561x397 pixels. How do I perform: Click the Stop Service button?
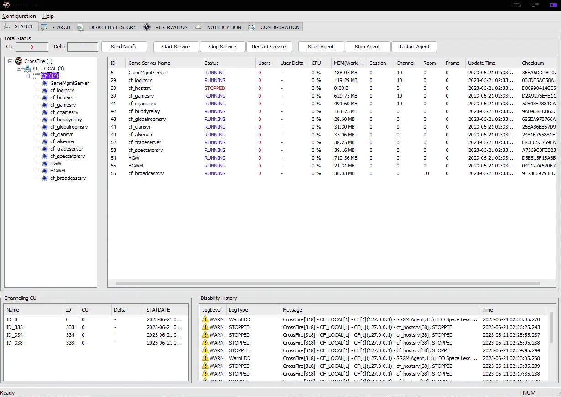[x=222, y=47]
